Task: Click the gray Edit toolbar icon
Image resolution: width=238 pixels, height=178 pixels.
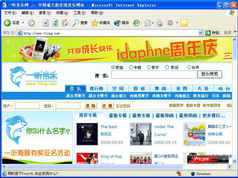Action: point(170,23)
